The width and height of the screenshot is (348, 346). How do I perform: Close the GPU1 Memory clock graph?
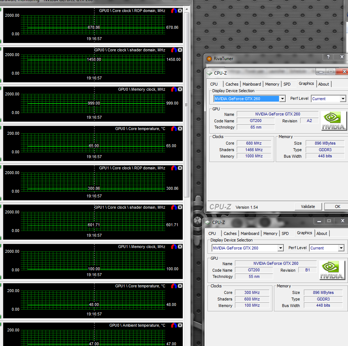(180, 247)
